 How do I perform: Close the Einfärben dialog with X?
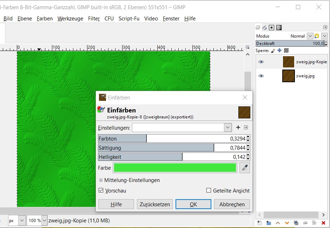pos(245,97)
